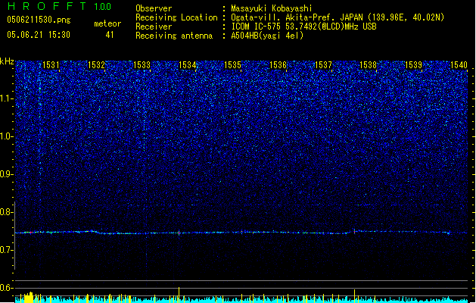This screenshot has width=476, height=303.
Task: Click the tall yellow level bar below 1538
Action: (x=354, y=295)
